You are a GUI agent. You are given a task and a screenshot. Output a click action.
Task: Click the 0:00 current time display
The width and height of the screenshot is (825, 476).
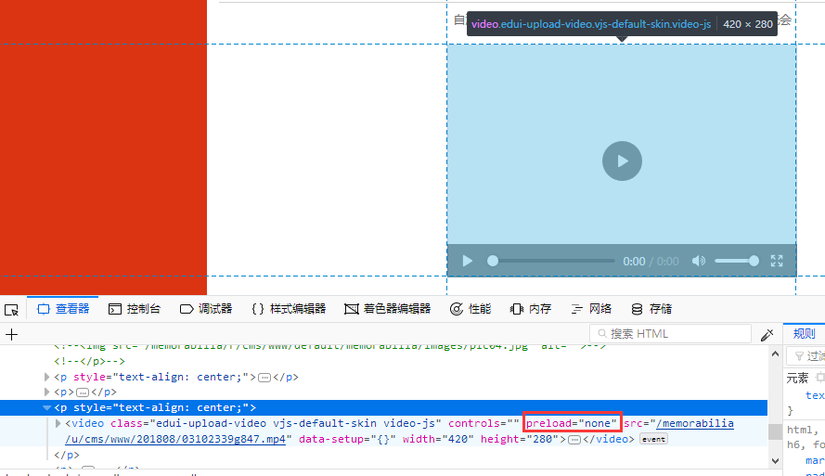point(634,262)
